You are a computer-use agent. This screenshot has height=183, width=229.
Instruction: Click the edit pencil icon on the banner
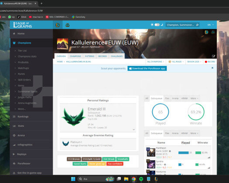[213, 56]
